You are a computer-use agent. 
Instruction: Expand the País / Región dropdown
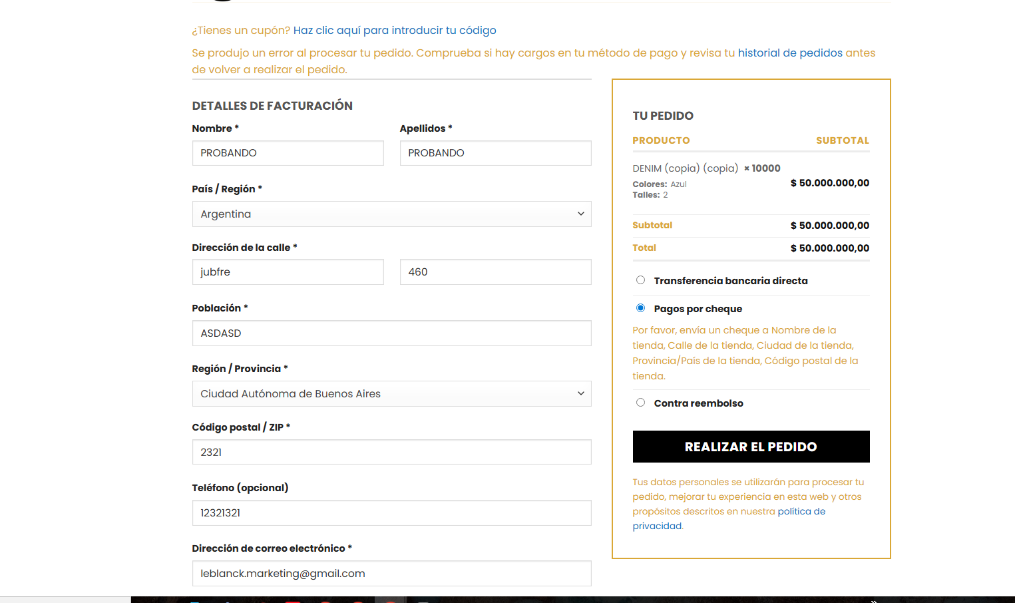(391, 214)
